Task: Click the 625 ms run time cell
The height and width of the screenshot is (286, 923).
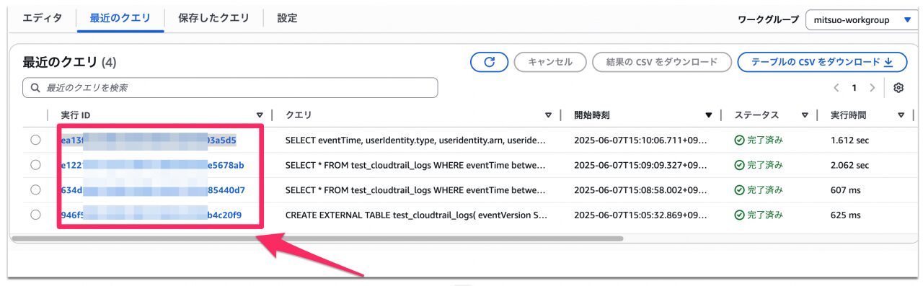Action: coord(845,215)
